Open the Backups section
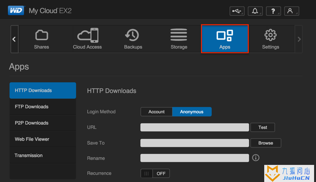 pos(133,39)
